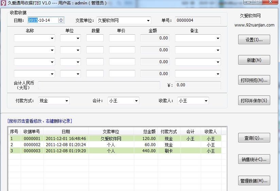280x191 pixels.
Task: Click the 收款人 column header in list
Action: click(x=211, y=132)
